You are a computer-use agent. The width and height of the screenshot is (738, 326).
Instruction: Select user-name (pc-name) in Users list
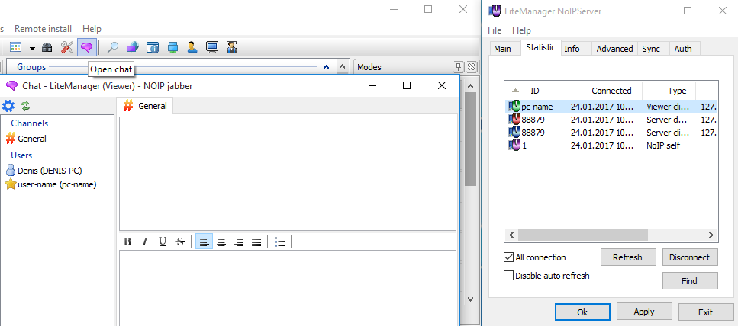point(51,184)
